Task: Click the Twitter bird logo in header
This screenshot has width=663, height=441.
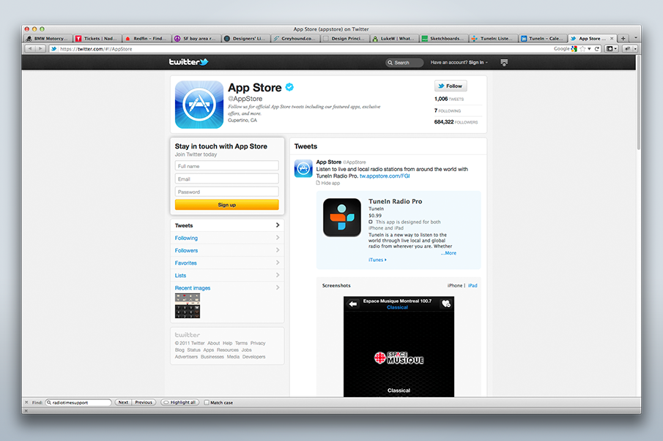Action: pyautogui.click(x=189, y=62)
